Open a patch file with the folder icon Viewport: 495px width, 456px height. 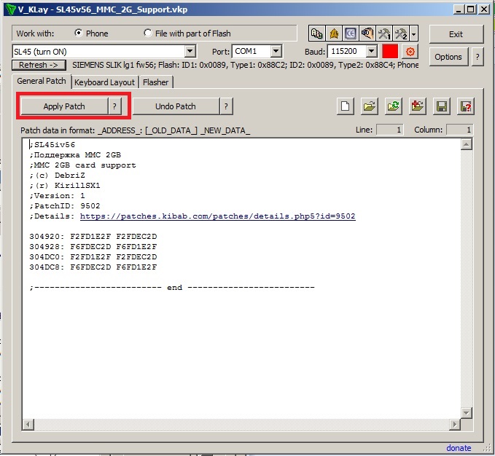coord(370,106)
